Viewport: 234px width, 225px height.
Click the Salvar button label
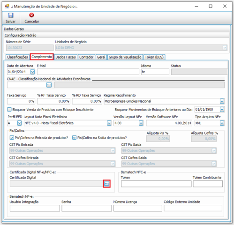tap(11, 22)
